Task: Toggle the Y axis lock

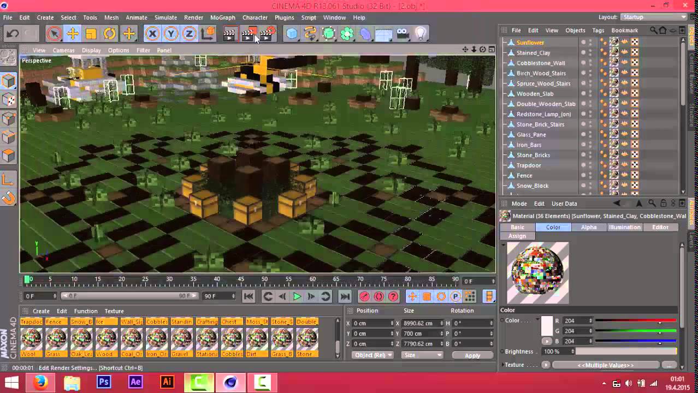Action: coord(171,34)
